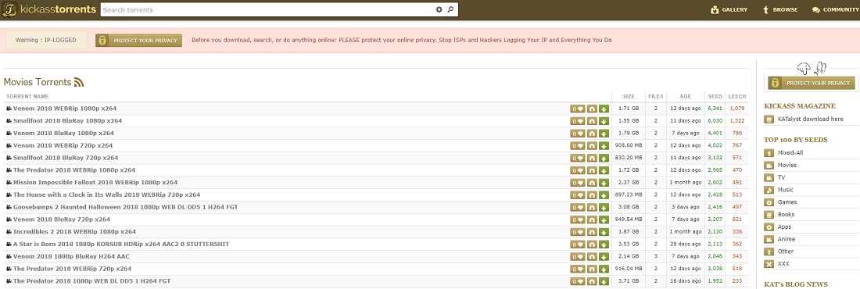Click seed count 6,341
Image resolution: width=860 pixels, height=289 pixels.
(x=715, y=109)
